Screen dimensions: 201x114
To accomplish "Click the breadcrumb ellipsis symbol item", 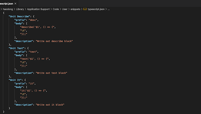I will 109,9.
